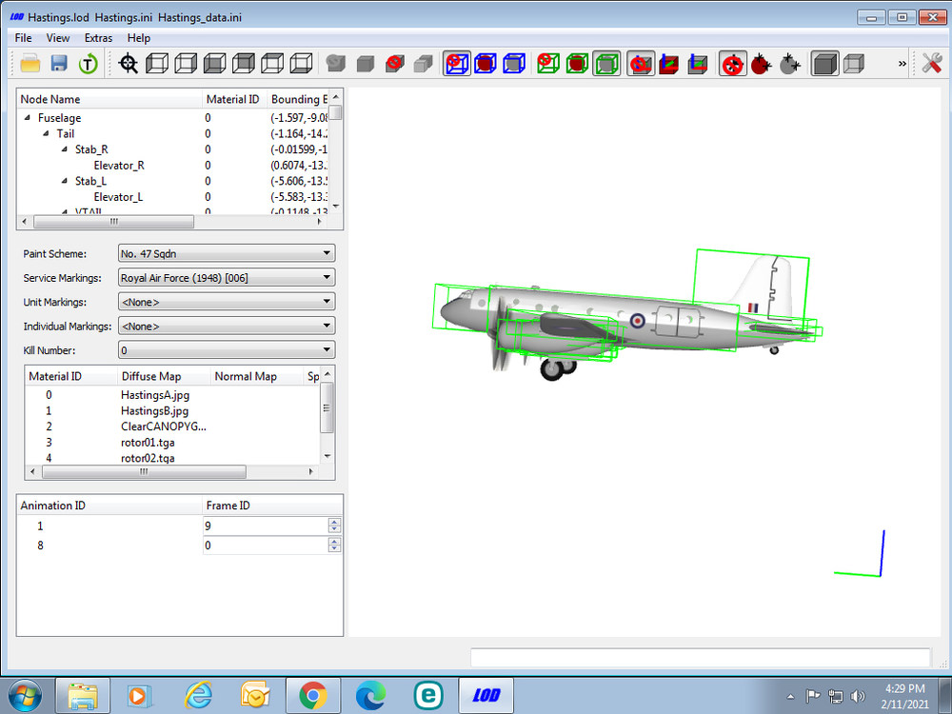This screenshot has width=952, height=714.
Task: Open the View menu
Action: tap(58, 38)
